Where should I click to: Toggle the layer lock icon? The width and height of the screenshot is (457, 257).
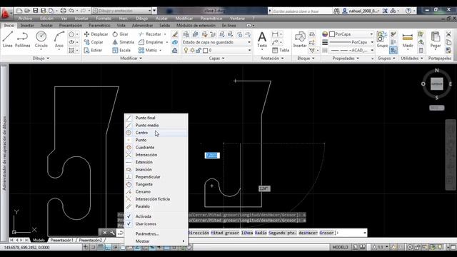pos(199,51)
